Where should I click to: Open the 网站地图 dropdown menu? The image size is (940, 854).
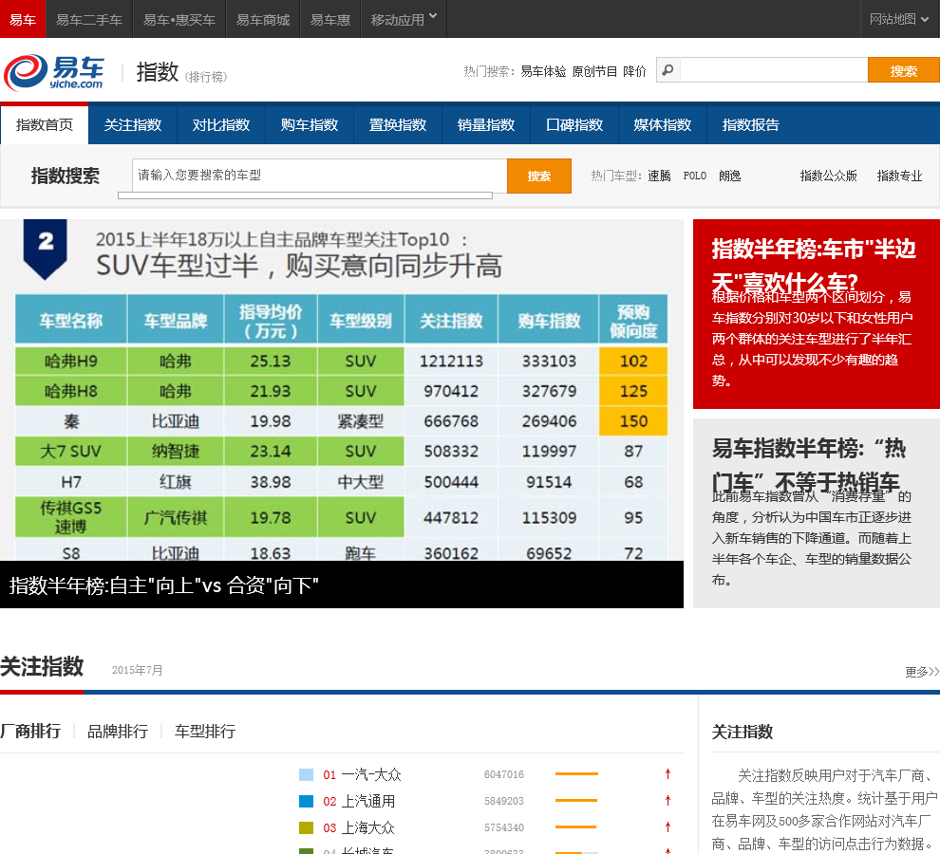coord(899,19)
